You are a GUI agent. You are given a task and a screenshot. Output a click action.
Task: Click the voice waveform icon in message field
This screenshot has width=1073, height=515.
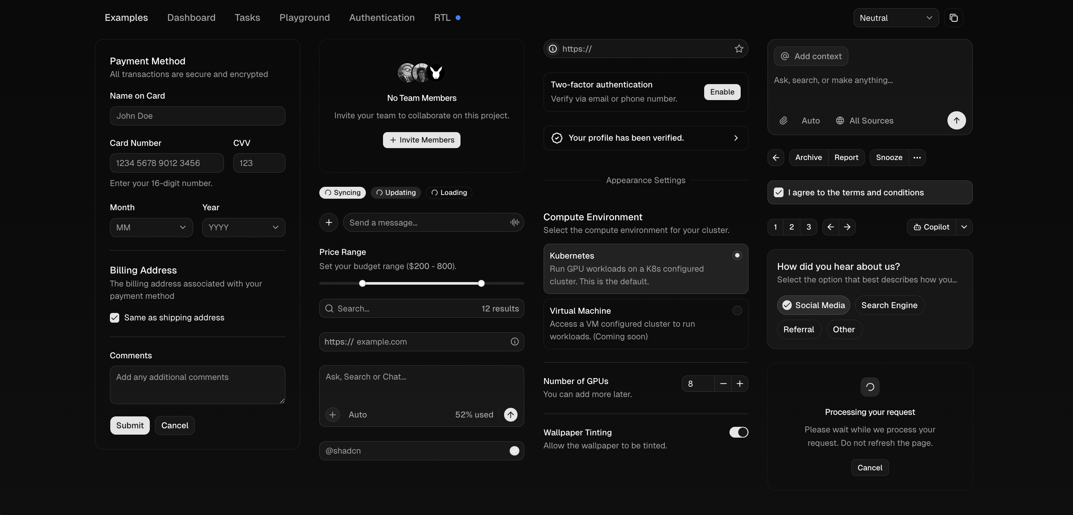[515, 223]
